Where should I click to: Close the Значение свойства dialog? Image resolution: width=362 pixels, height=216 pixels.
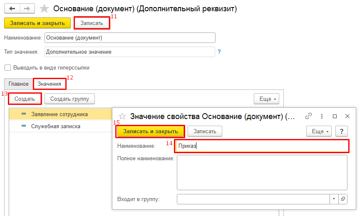(347, 116)
